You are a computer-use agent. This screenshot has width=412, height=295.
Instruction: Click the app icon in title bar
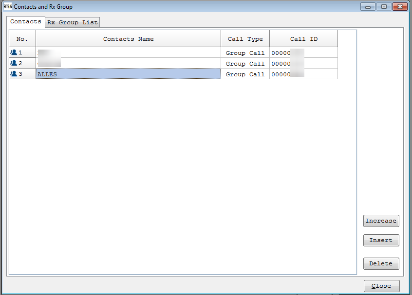7,7
